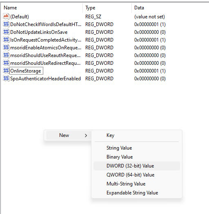209x214 pixels.
Task: Select the SpoAuthenticatorHeaderEnabled entry name
Action: pyautogui.click(x=46, y=79)
